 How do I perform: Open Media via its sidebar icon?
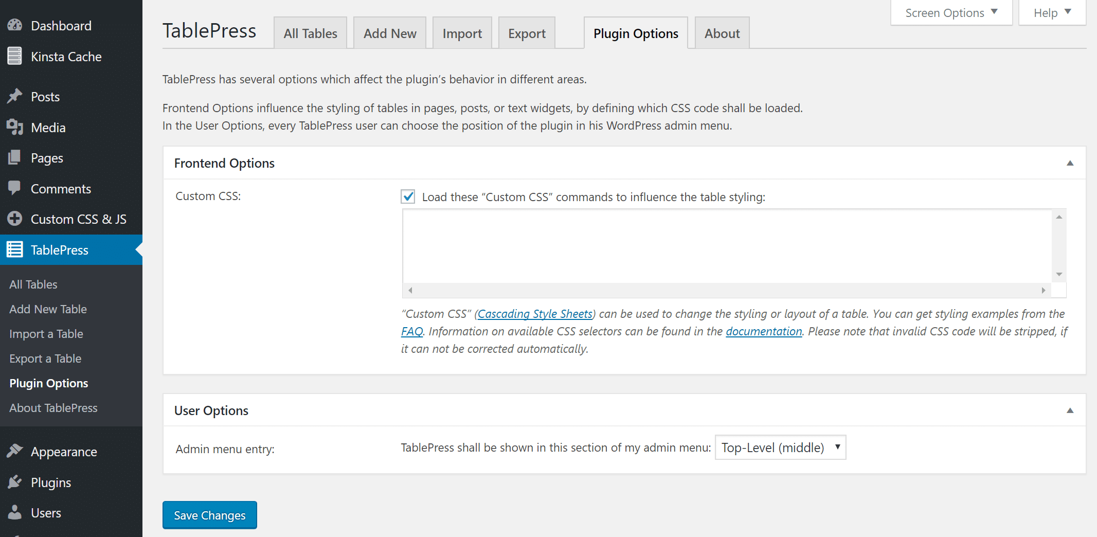click(x=15, y=127)
